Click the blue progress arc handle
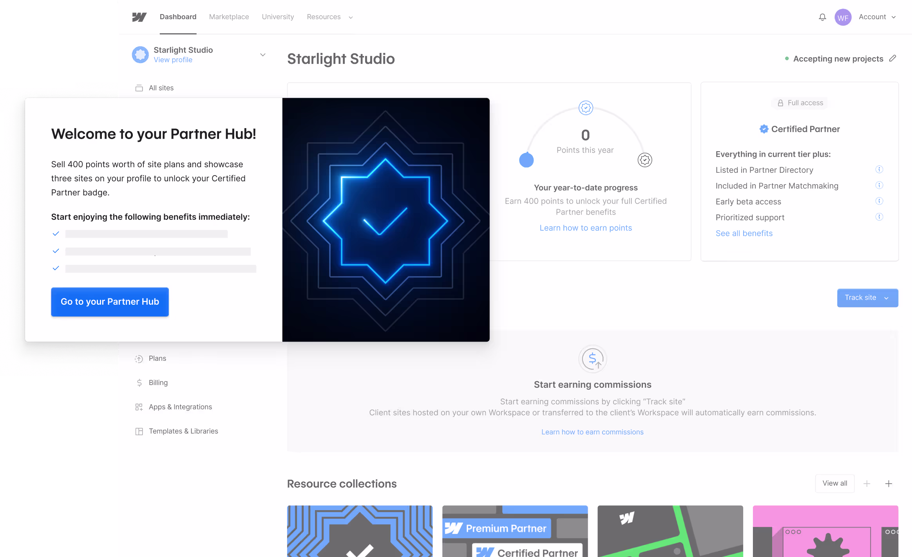This screenshot has width=912, height=557. 526,160
